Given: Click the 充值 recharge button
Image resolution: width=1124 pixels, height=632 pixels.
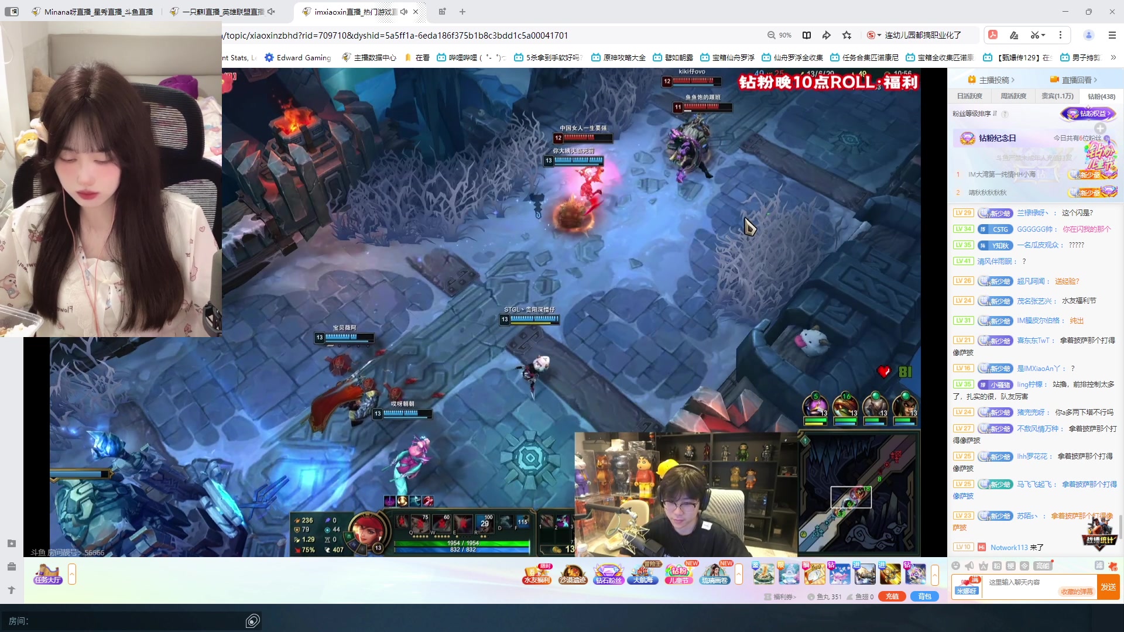Looking at the screenshot, I should coord(892,596).
